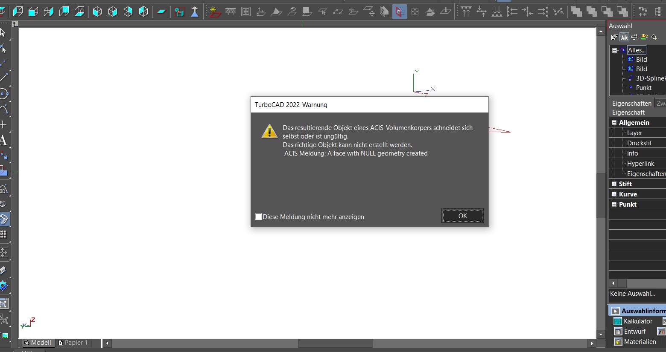Click the dotted array grid tool icon
This screenshot has height=352, width=666.
[3, 234]
